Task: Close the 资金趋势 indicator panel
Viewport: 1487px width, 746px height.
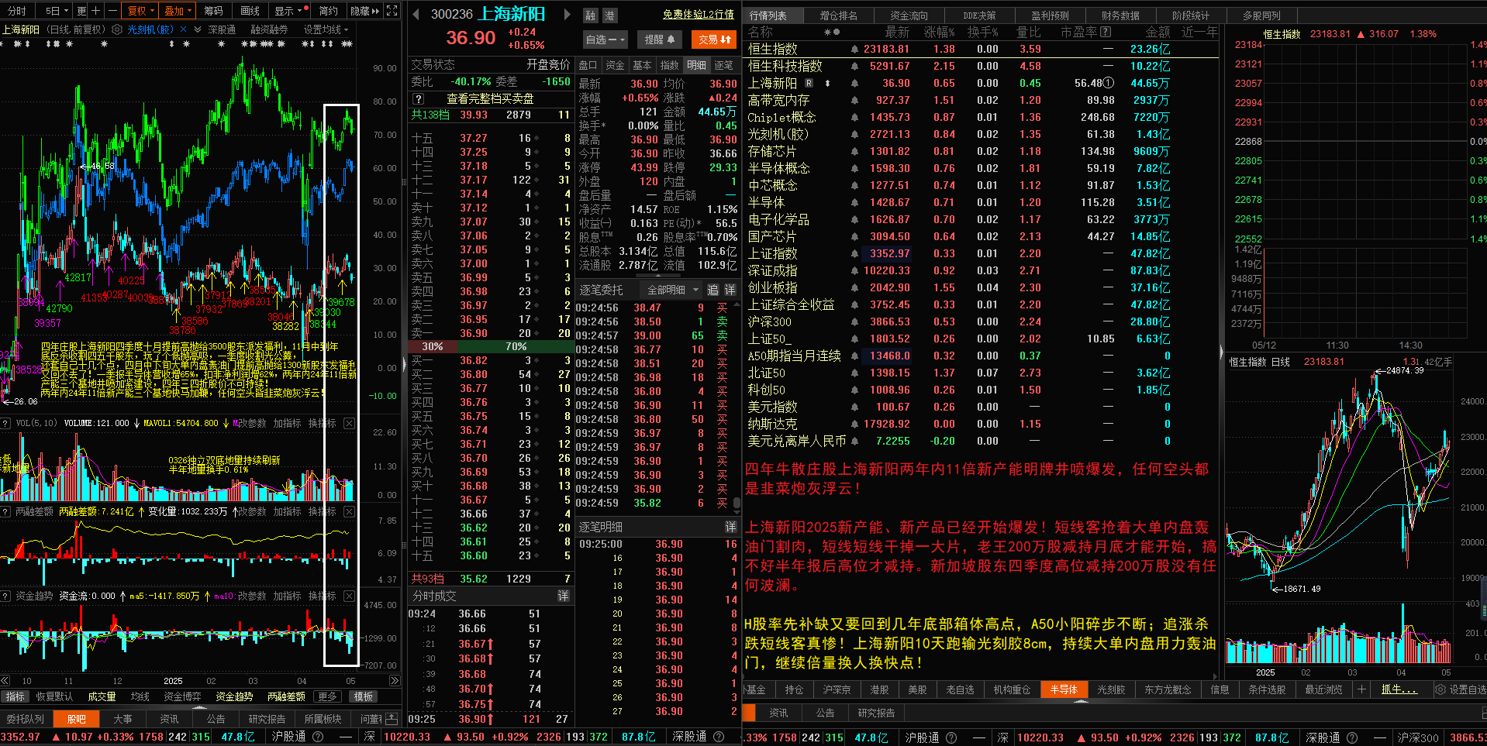Action: 350,596
